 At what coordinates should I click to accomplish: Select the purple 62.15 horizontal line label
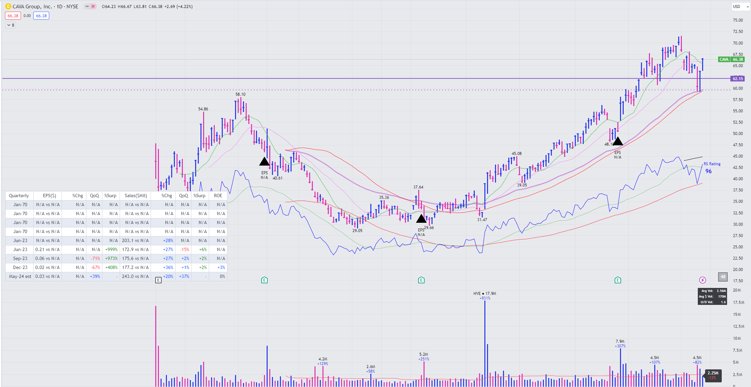point(738,79)
